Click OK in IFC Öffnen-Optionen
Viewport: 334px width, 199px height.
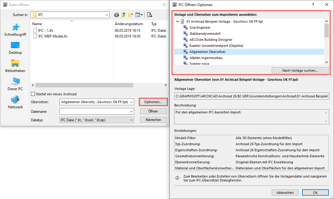pos(315,193)
